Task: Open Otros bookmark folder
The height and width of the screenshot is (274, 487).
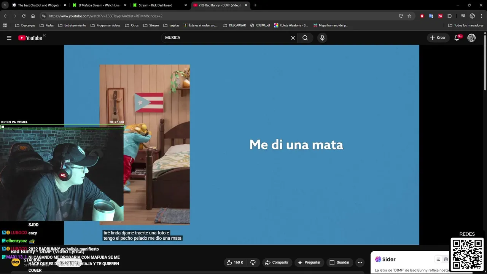Action: [x=132, y=25]
